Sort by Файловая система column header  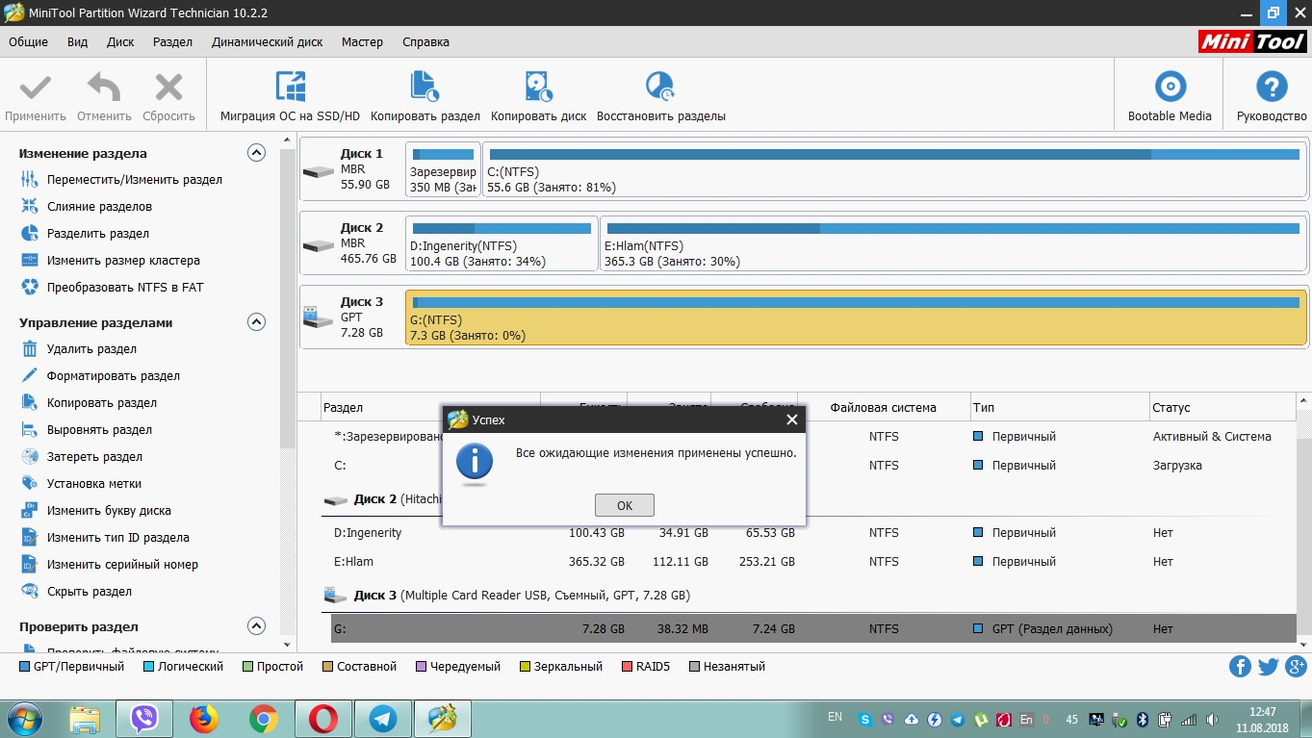point(883,408)
